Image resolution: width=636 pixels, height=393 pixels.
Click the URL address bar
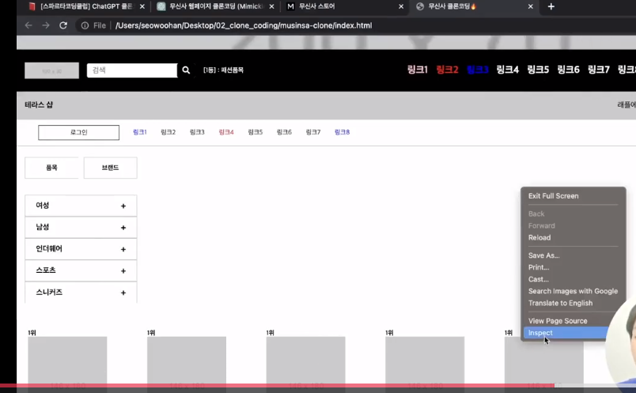pos(244,25)
